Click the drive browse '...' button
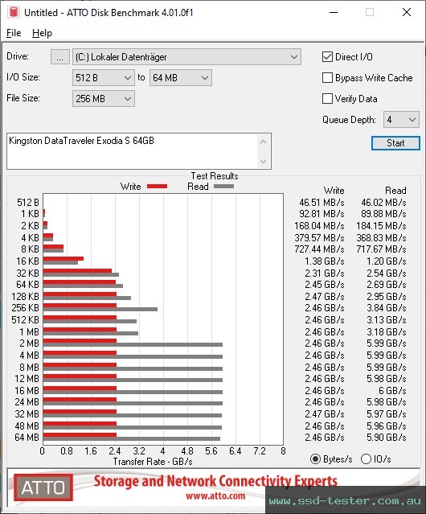This screenshot has height=514, width=426. click(x=60, y=57)
